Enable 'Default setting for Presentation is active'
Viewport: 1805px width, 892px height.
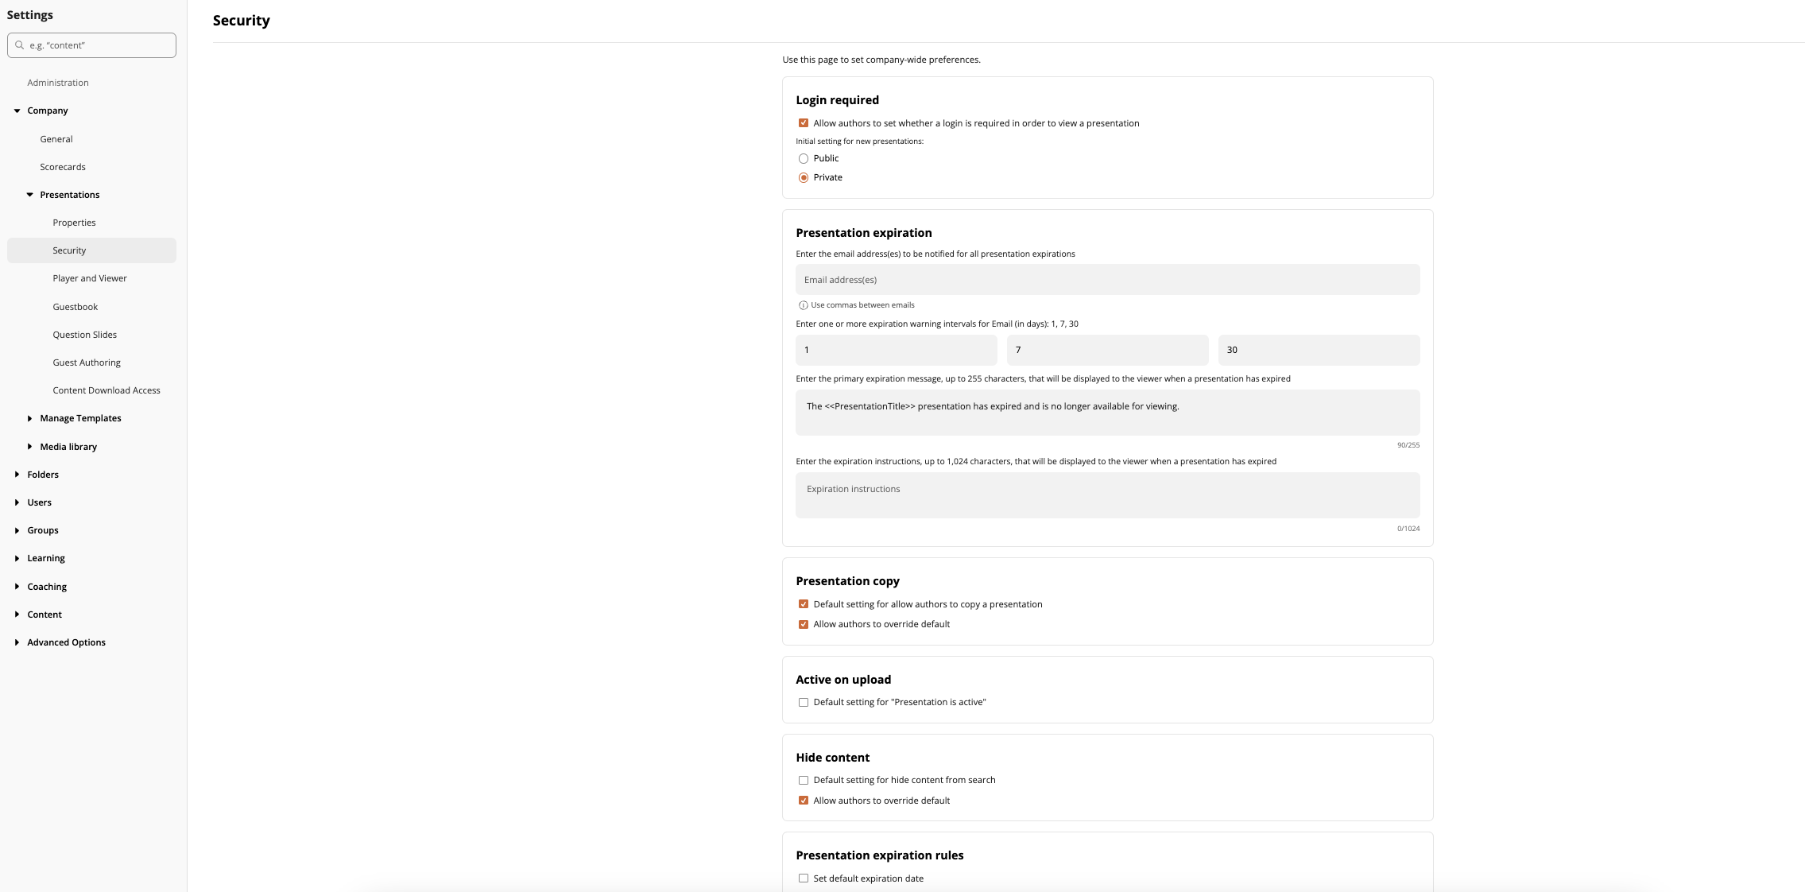tap(804, 702)
